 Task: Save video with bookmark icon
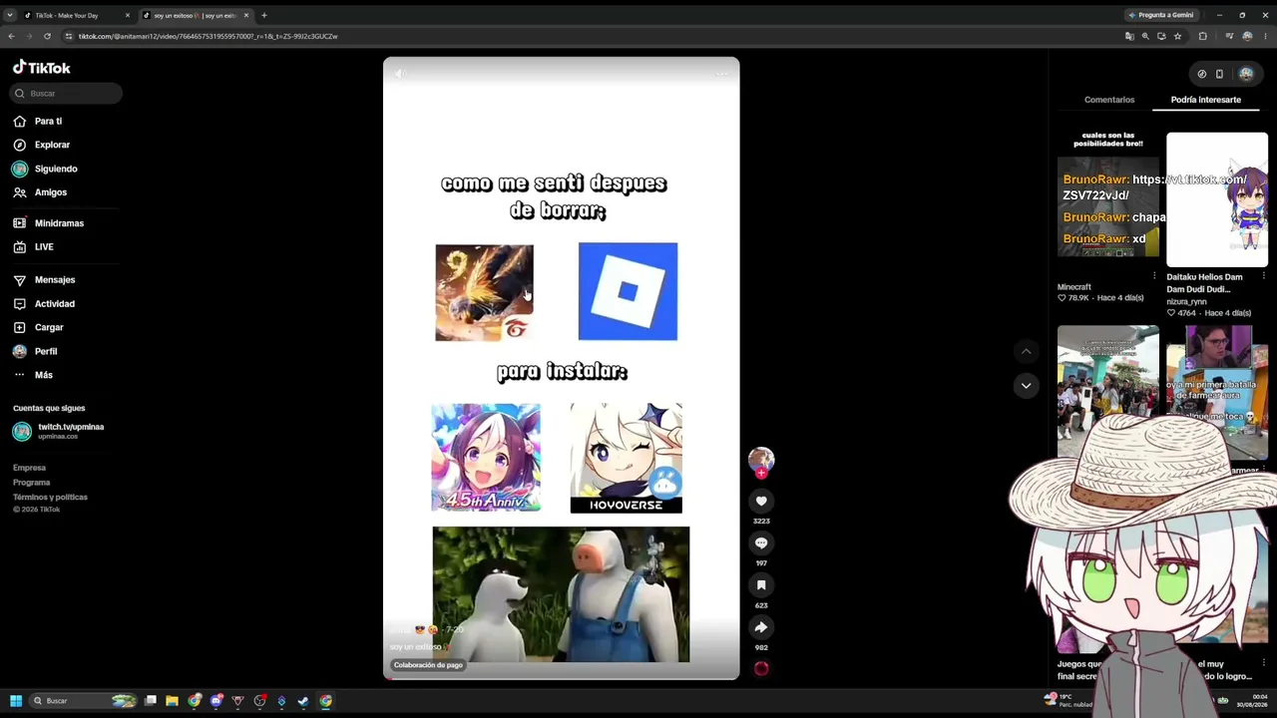(761, 585)
